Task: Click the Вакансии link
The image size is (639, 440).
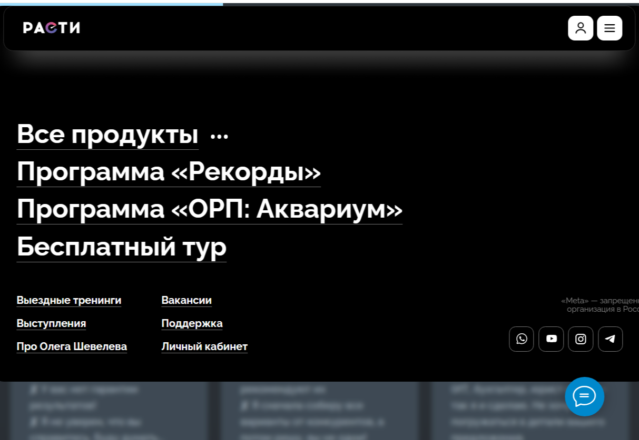Action: (186, 300)
